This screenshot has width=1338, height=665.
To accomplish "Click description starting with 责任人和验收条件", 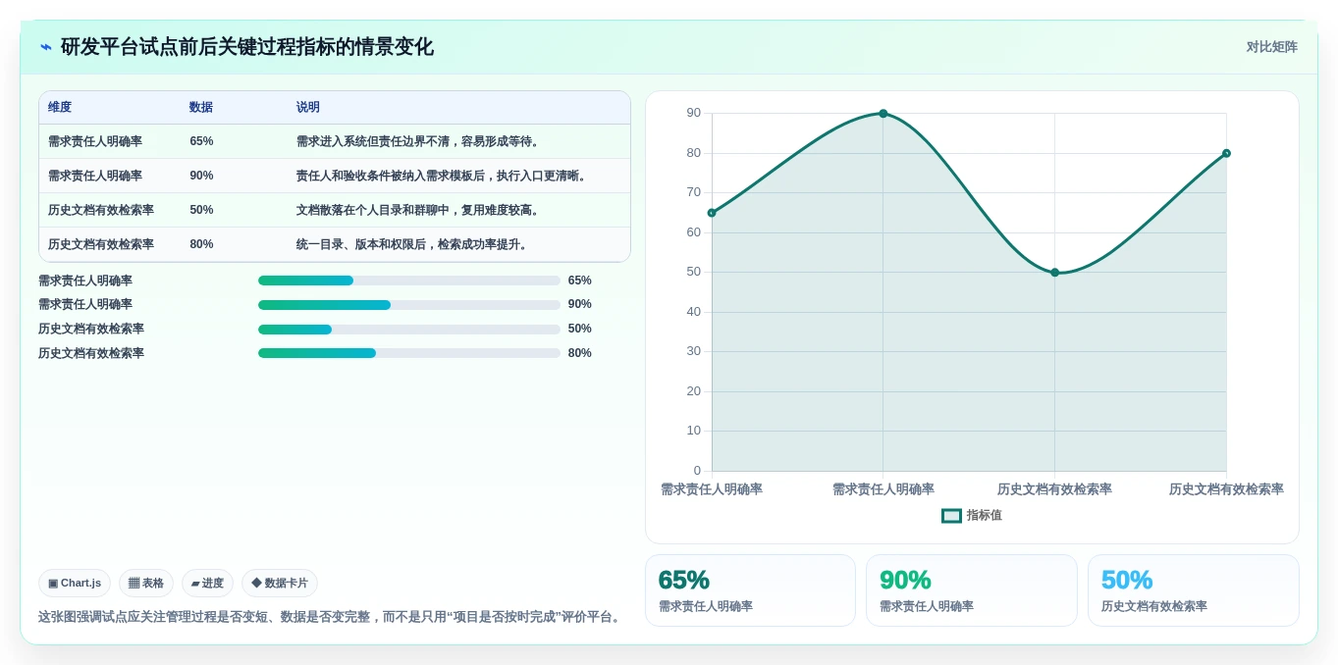I will [x=444, y=176].
